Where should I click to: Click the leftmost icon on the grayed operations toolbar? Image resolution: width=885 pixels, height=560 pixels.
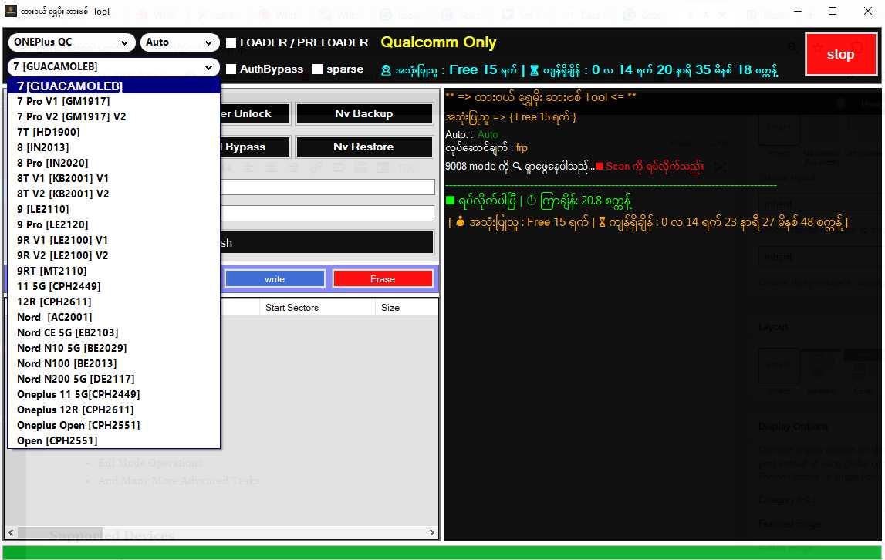click(228, 167)
